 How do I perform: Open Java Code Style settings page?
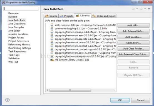[17, 24]
